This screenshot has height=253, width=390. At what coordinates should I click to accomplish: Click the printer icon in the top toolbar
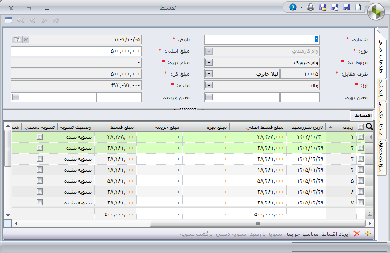coord(311,8)
